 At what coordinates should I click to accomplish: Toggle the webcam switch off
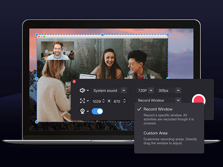[97, 111]
